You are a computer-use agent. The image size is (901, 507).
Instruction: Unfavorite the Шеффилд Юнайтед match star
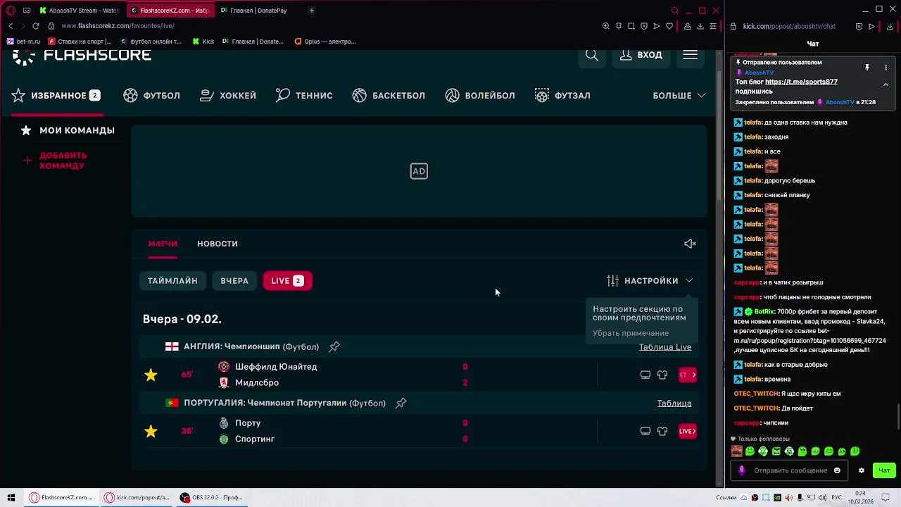pyautogui.click(x=151, y=375)
